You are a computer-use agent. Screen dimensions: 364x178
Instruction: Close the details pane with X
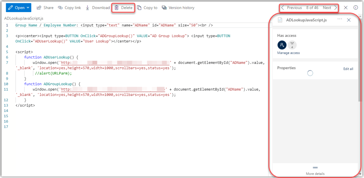[x=349, y=20]
